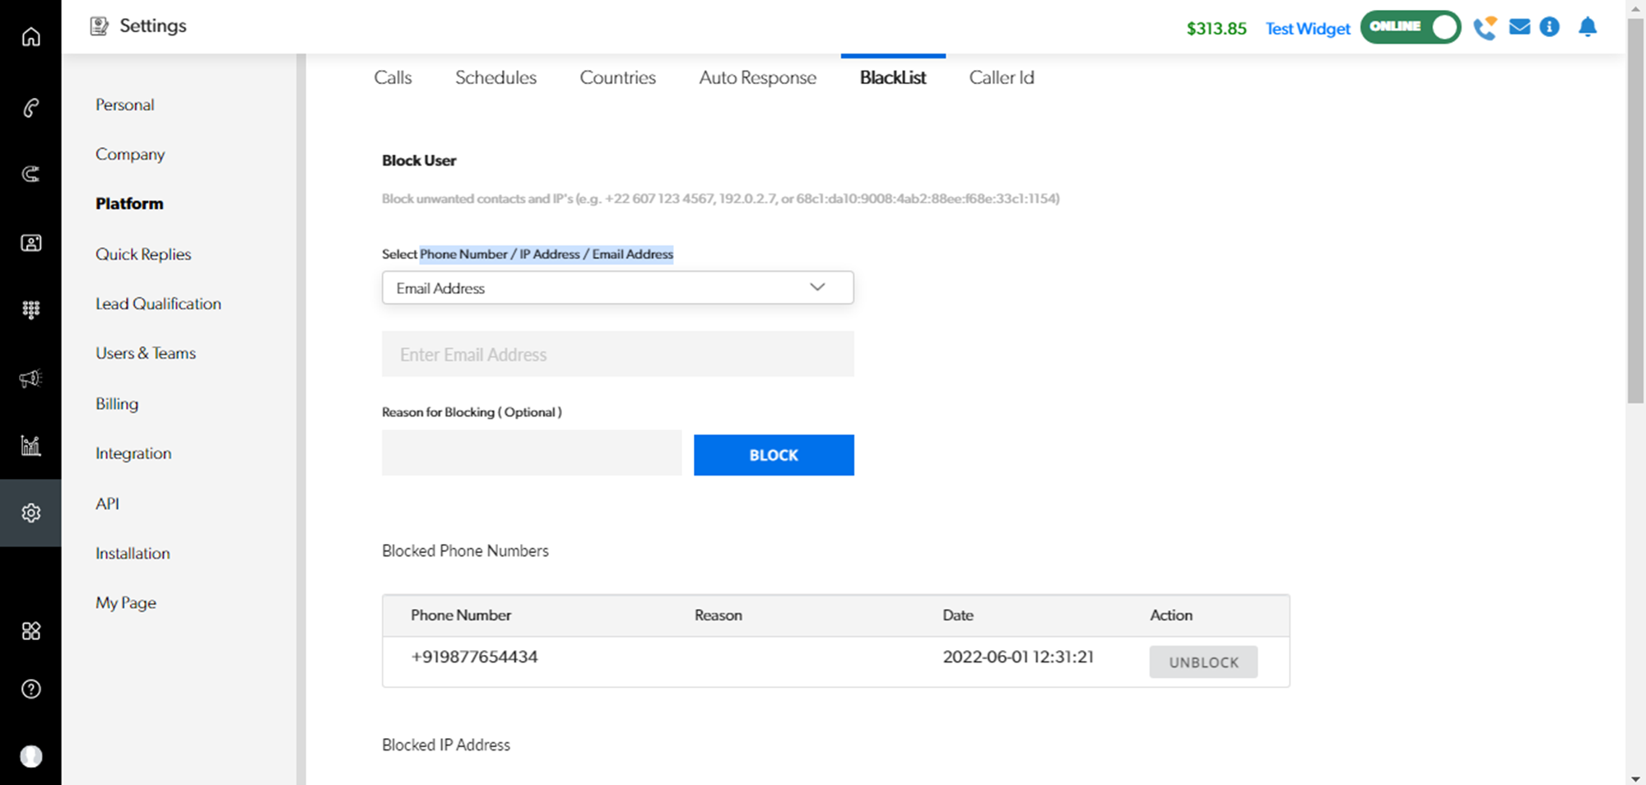The height and width of the screenshot is (785, 1646).
Task: Click the Enter Email Address field
Action: click(617, 354)
